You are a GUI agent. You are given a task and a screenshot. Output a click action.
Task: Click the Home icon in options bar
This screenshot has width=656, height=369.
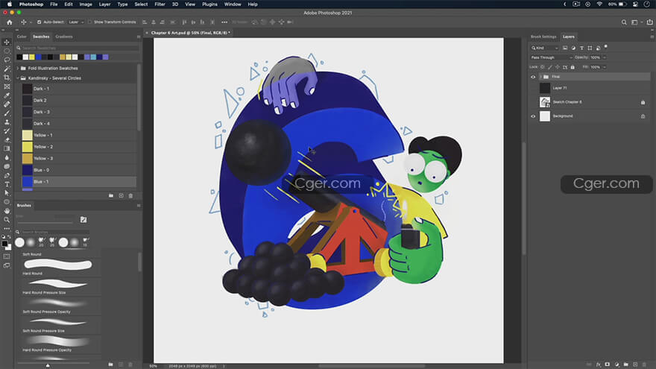click(9, 22)
